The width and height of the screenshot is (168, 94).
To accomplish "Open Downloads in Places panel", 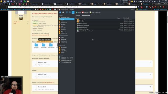I will pyautogui.click(x=66, y=23).
